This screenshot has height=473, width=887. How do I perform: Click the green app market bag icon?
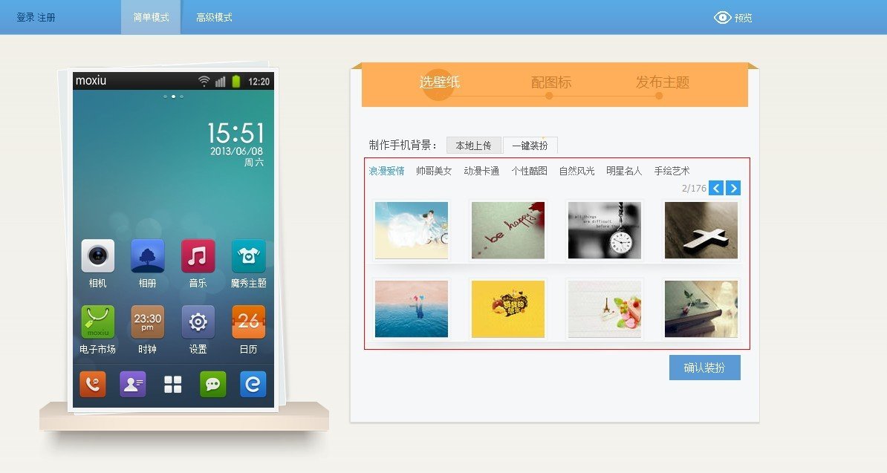point(98,322)
